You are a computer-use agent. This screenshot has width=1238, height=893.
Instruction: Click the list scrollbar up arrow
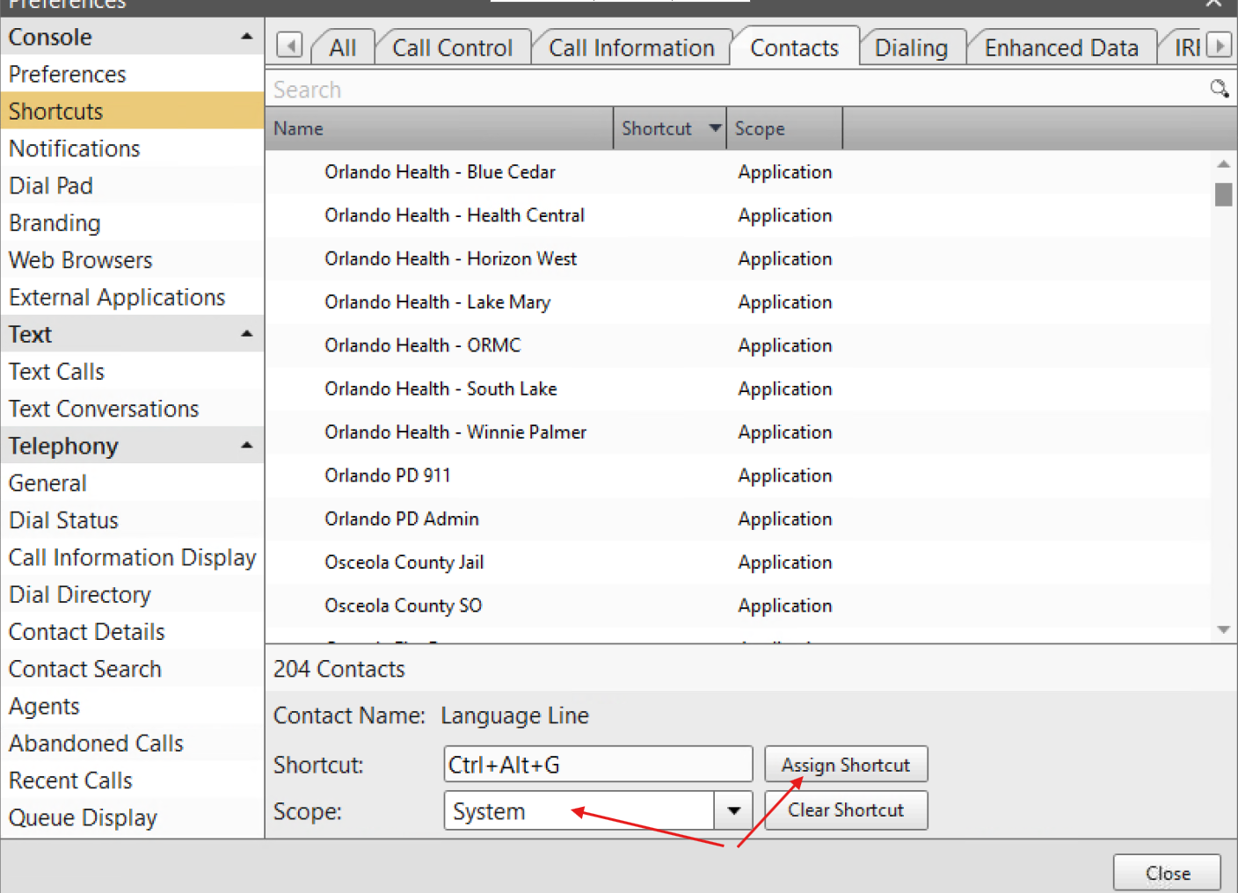(x=1223, y=163)
